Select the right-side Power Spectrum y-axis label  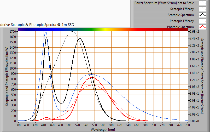pyautogui.click(x=202, y=76)
